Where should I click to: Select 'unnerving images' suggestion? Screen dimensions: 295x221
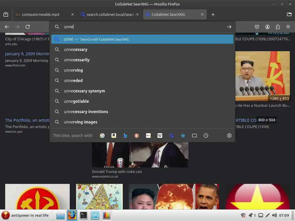[x=142, y=122]
